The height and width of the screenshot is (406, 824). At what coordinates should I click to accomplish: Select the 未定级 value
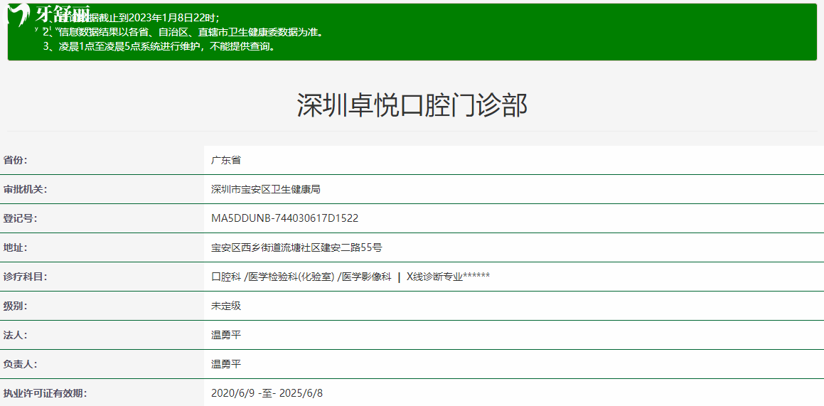pos(226,306)
